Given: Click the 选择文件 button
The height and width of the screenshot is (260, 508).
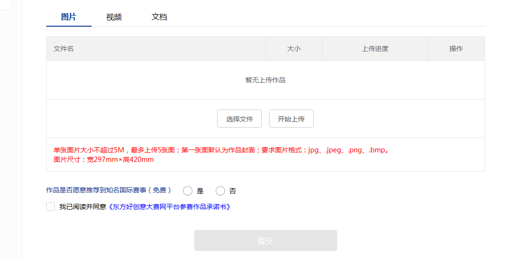Looking at the screenshot, I should pyautogui.click(x=239, y=119).
